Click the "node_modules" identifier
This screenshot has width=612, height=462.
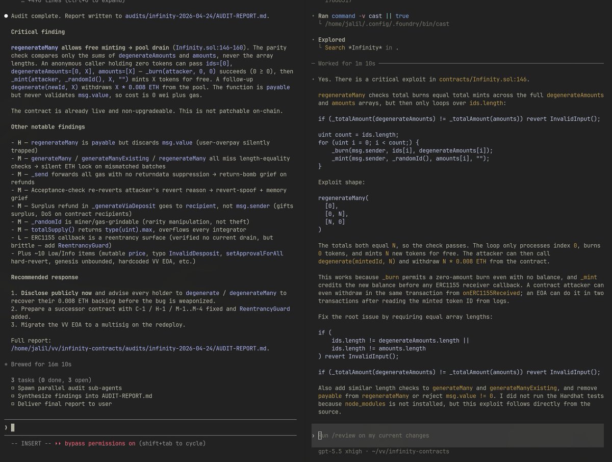click(366, 404)
